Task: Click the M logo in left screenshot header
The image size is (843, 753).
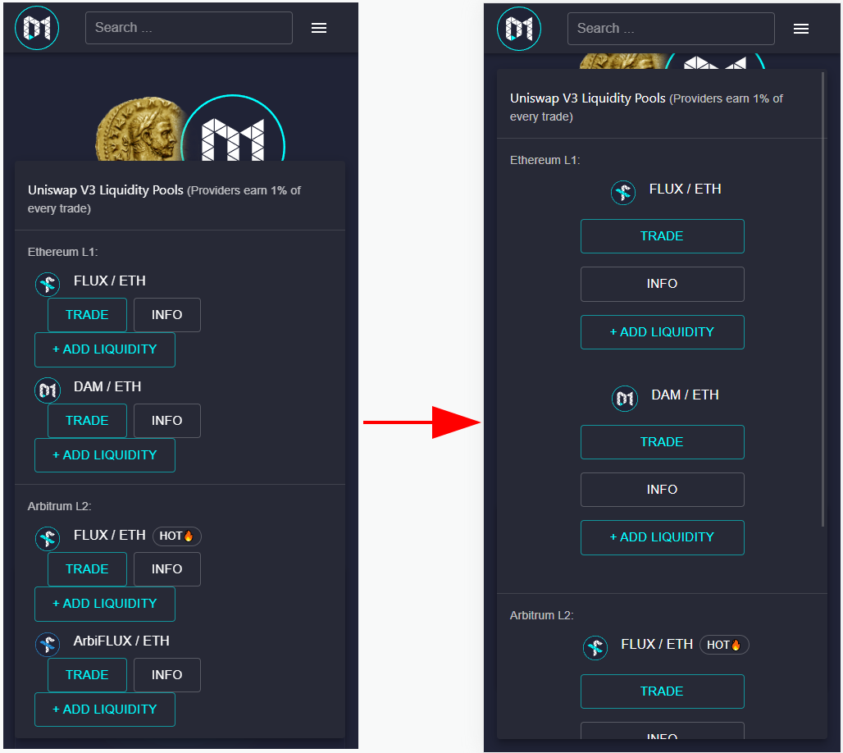Action: tap(37, 28)
